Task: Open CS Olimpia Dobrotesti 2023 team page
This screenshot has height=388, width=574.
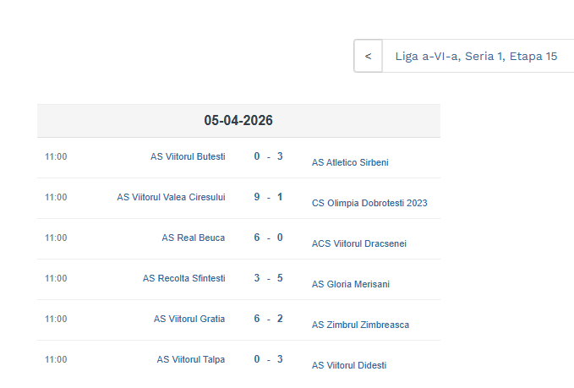Action: (369, 203)
